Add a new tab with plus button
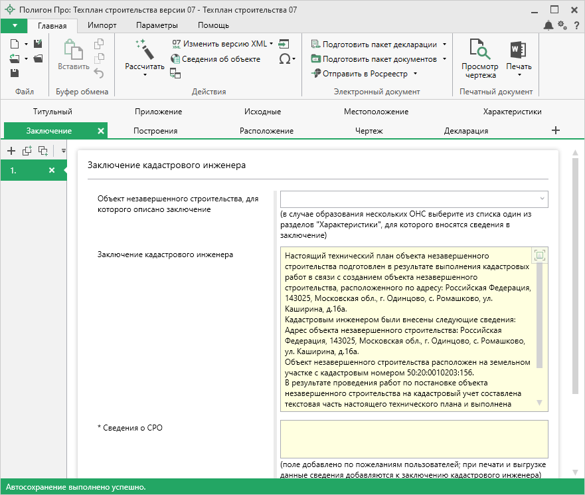585x495 pixels. (x=556, y=130)
